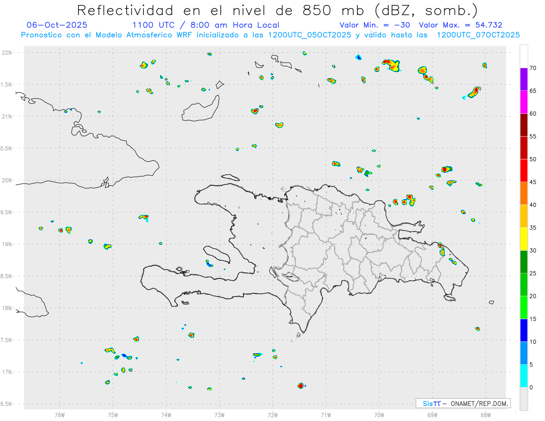Viewport: 545px width, 421px height.
Task: Click the '74W' longitude label
Action: point(166,415)
